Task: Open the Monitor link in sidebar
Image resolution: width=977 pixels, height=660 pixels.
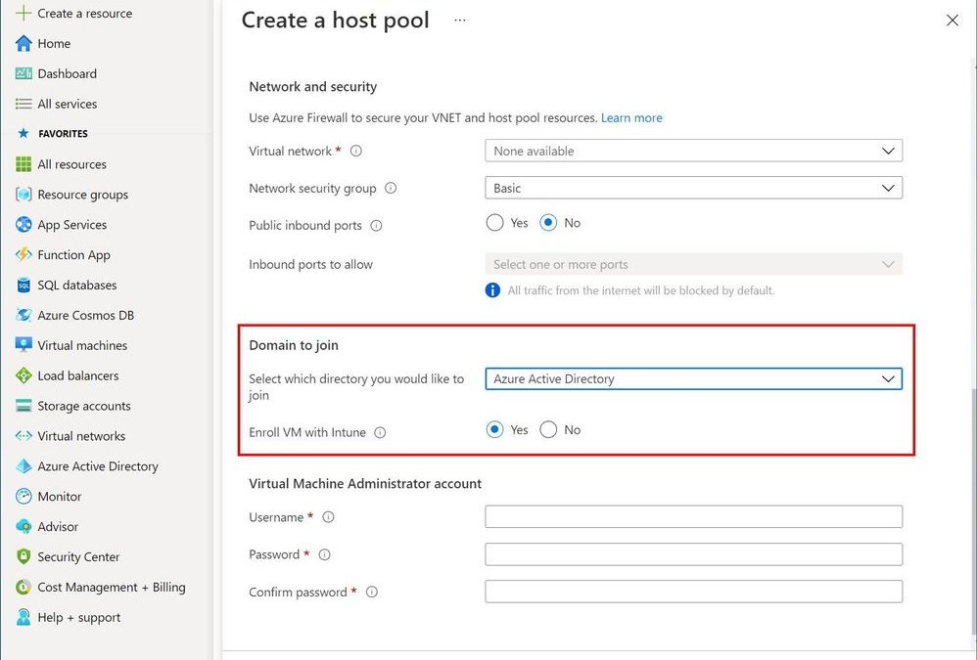Action: [x=59, y=497]
